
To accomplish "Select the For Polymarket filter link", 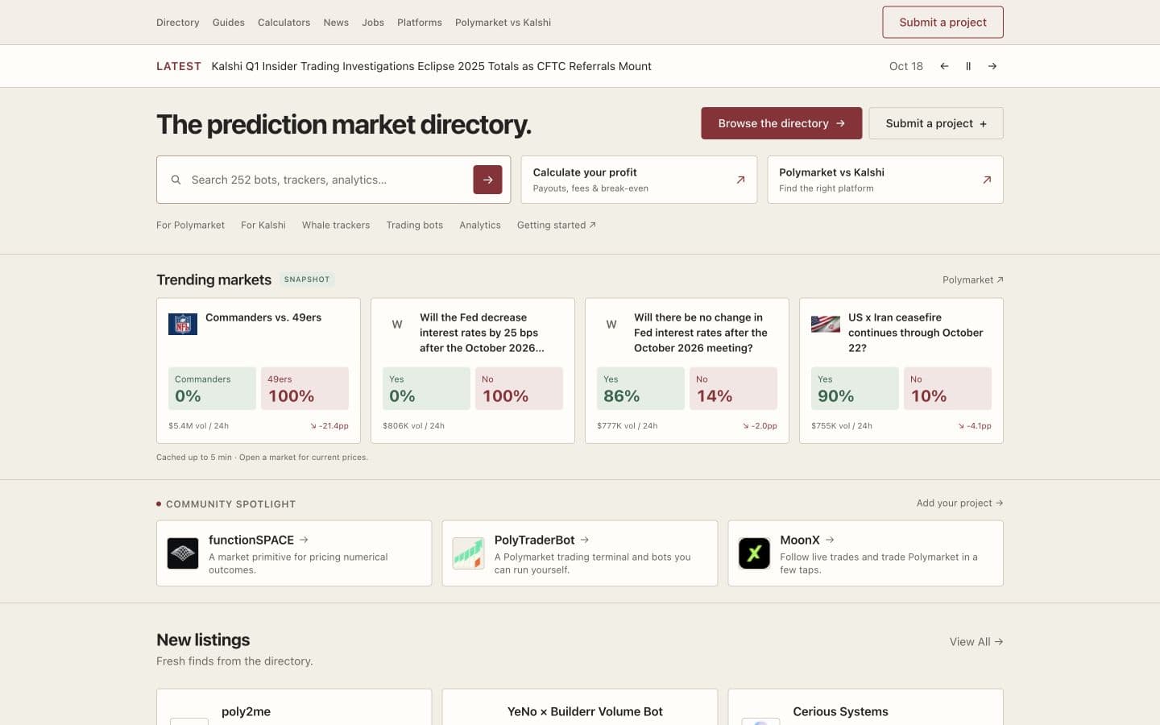I will click(x=190, y=225).
